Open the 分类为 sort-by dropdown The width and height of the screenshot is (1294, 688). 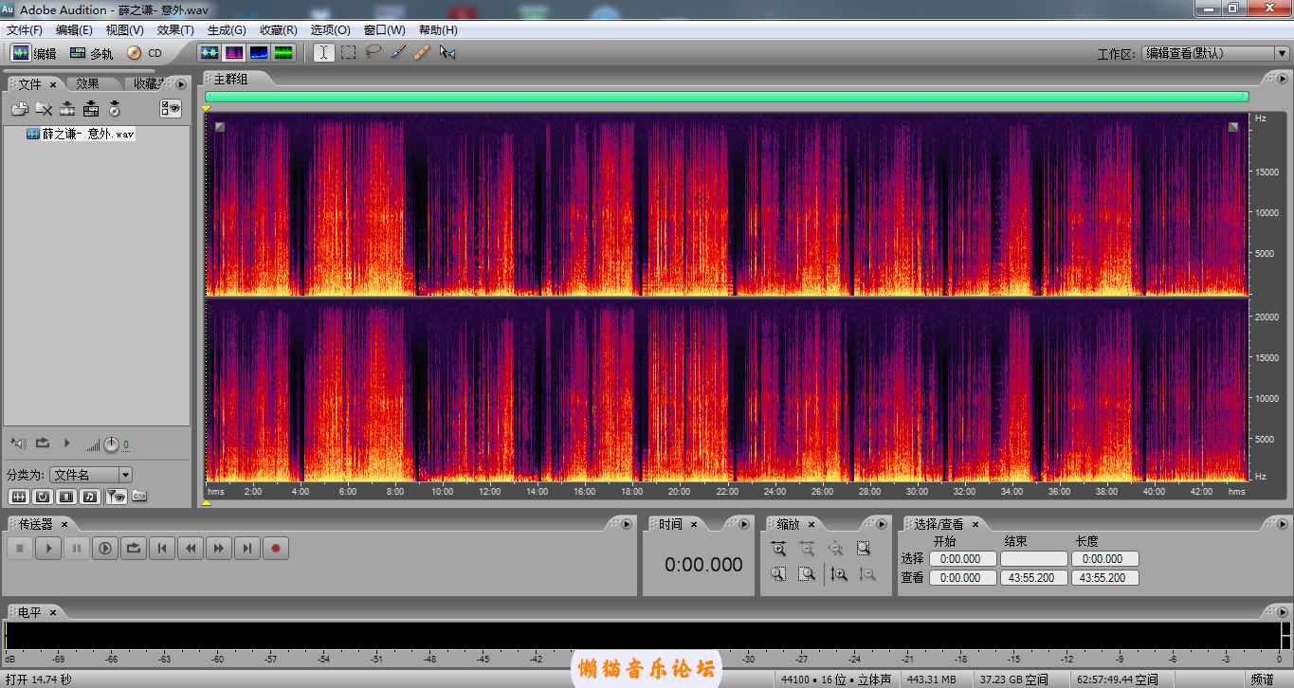tap(91, 475)
